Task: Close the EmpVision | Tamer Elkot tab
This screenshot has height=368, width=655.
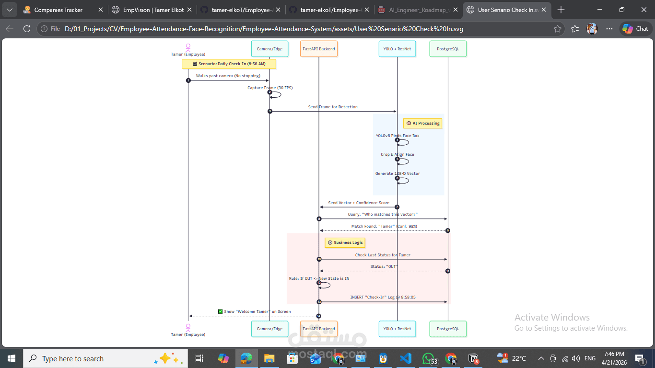Action: (x=189, y=10)
